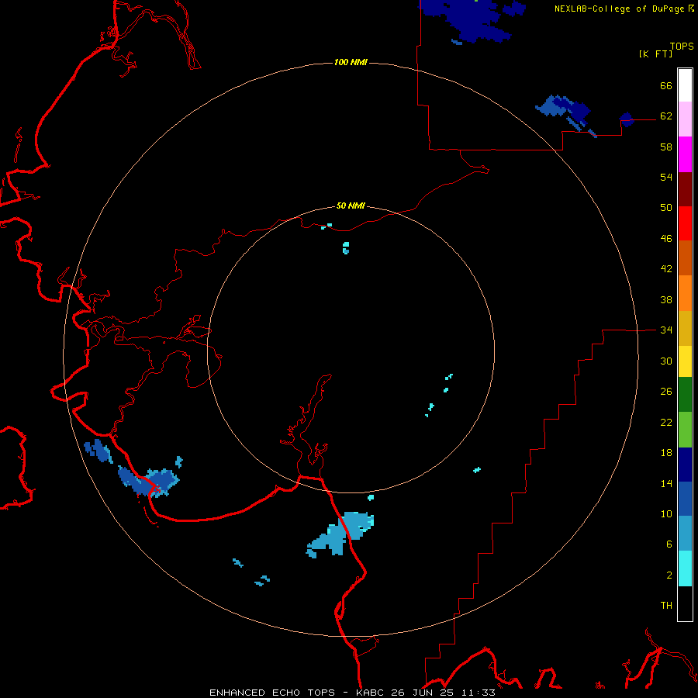Image resolution: width=698 pixels, height=698 pixels.
Task: Click the '14' legend label
Action: coord(666,483)
